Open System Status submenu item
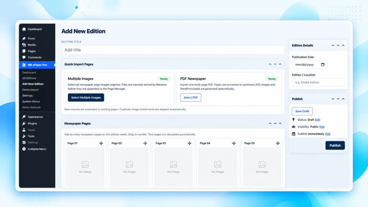The width and height of the screenshot is (368, 207). click(31, 101)
